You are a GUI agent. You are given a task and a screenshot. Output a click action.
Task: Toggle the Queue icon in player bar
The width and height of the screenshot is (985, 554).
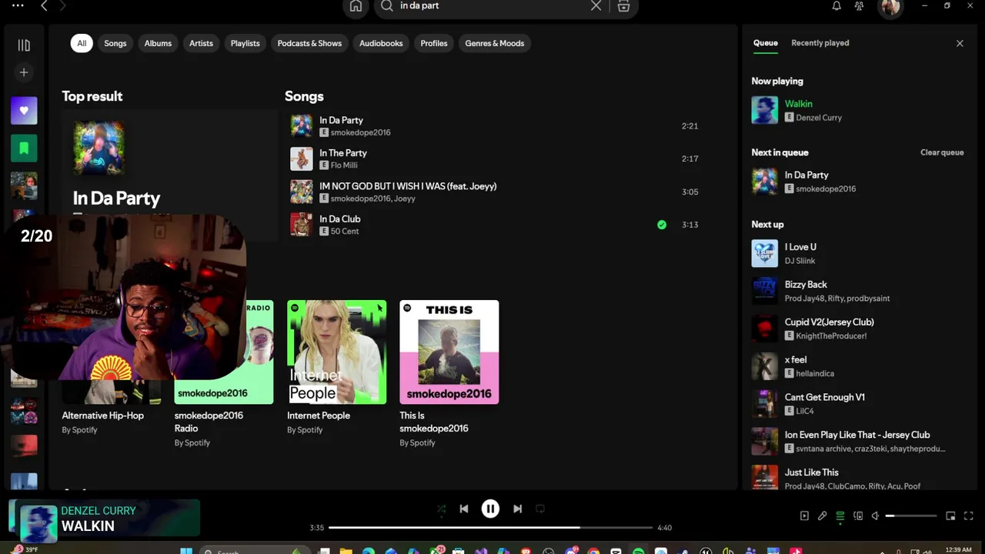pos(840,516)
